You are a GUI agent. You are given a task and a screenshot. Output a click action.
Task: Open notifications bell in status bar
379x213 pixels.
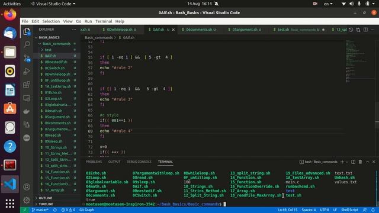(373, 210)
